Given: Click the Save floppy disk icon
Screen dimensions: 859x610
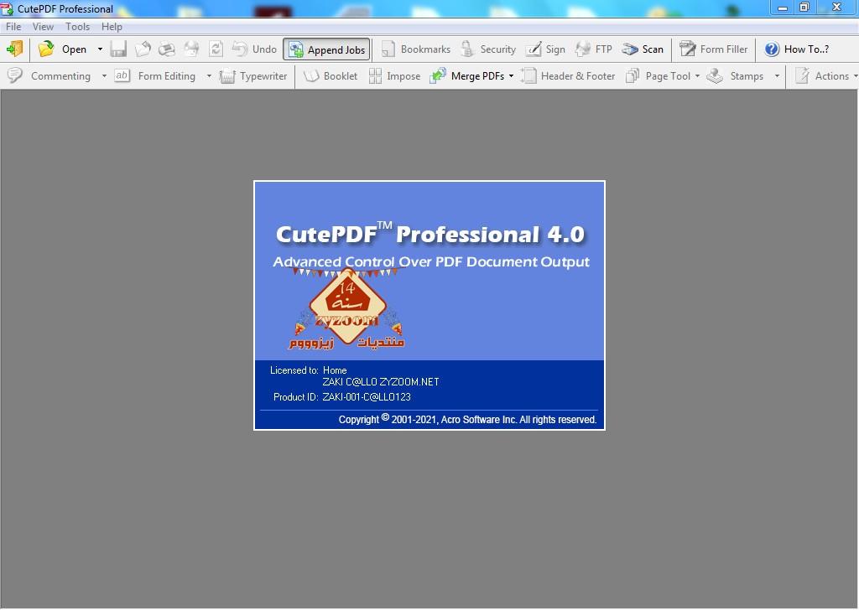Looking at the screenshot, I should click(118, 49).
